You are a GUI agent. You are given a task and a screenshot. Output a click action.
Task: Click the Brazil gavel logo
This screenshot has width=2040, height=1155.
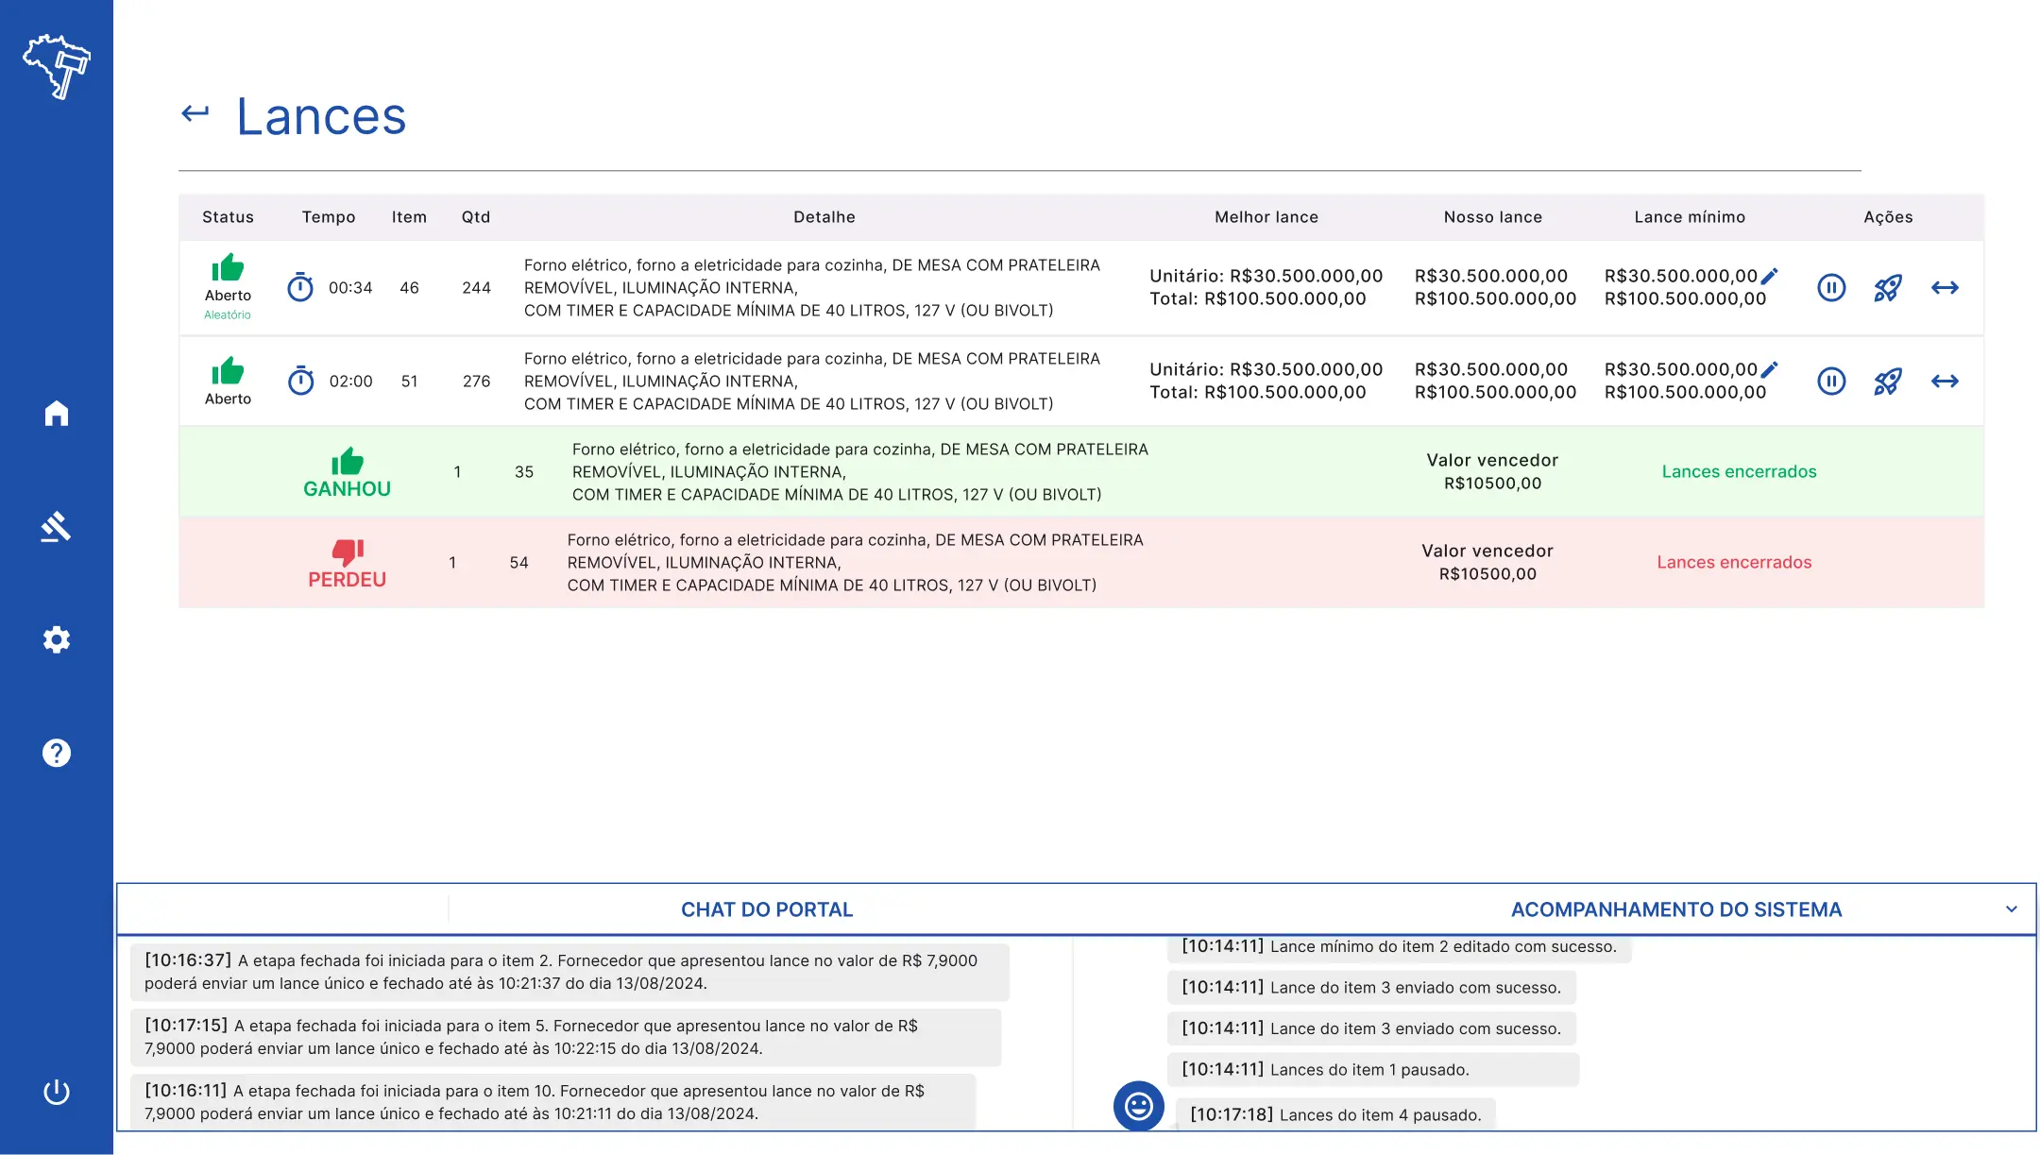point(57,66)
